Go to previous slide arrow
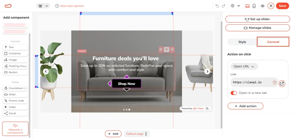Screen dimensions: 293x139 (x=46, y=71)
